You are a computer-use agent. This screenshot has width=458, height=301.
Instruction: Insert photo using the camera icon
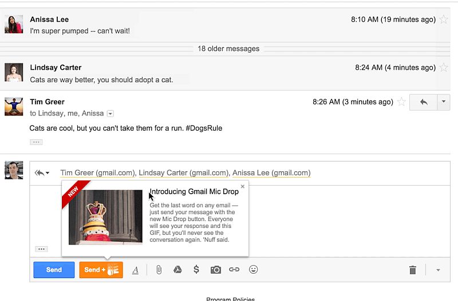click(x=215, y=270)
